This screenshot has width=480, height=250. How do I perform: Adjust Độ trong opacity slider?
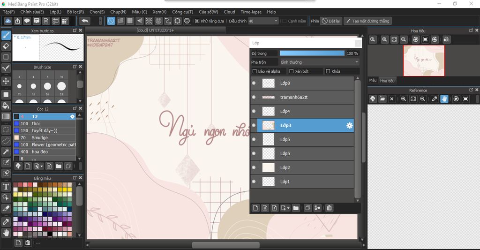click(x=312, y=53)
